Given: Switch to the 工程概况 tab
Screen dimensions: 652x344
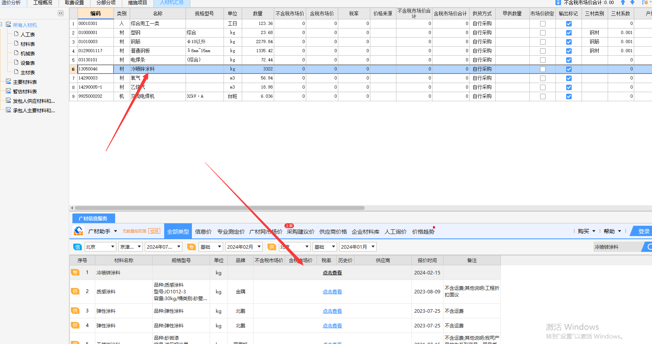Looking at the screenshot, I should coord(43,3).
